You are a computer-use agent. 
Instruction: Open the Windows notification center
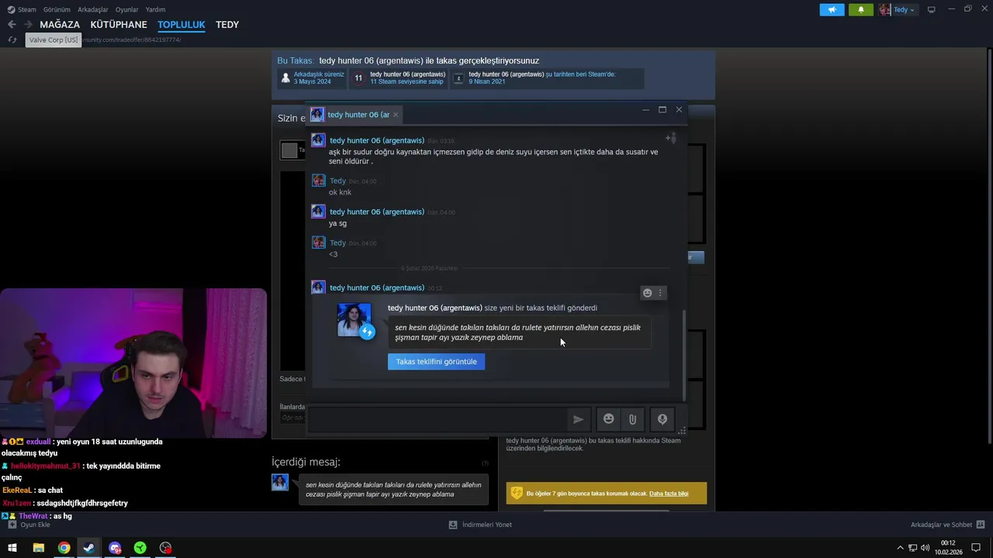pos(976,548)
